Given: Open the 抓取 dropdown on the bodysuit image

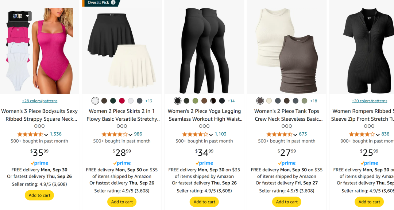Looking at the screenshot, I should pos(20,16).
